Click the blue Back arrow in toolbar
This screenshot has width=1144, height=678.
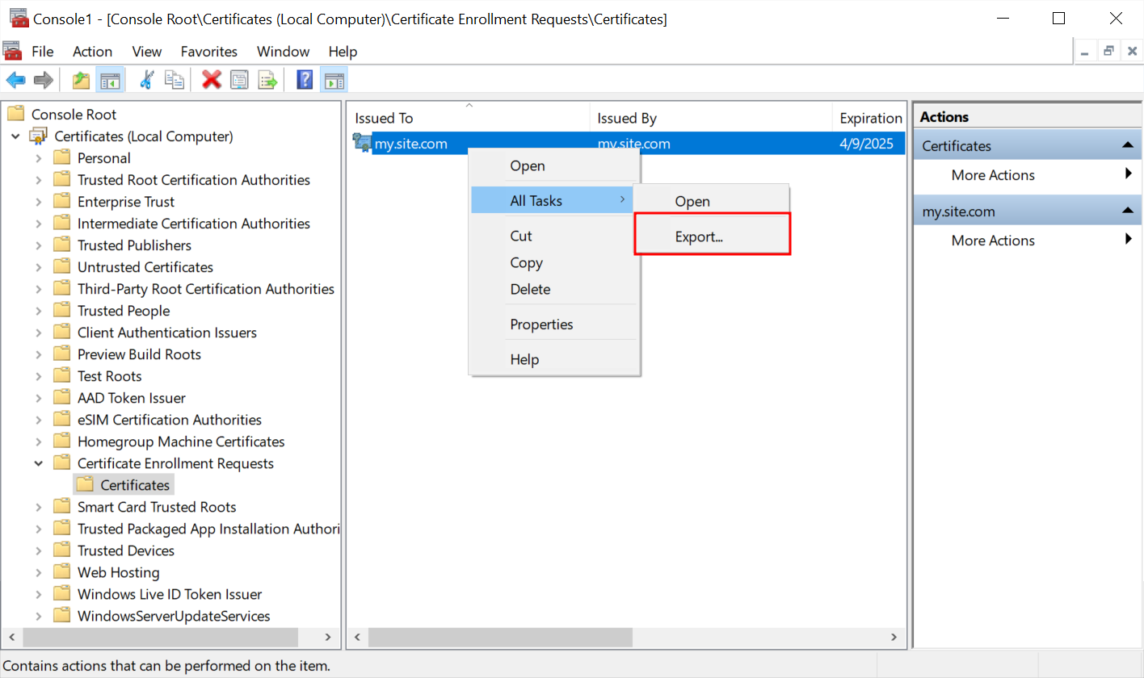coord(15,80)
